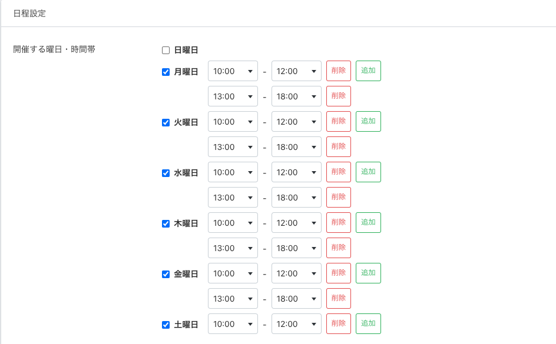Click 削除 for 水曜日 10:00-12:00 slot
This screenshot has width=556, height=344.
[339, 172]
